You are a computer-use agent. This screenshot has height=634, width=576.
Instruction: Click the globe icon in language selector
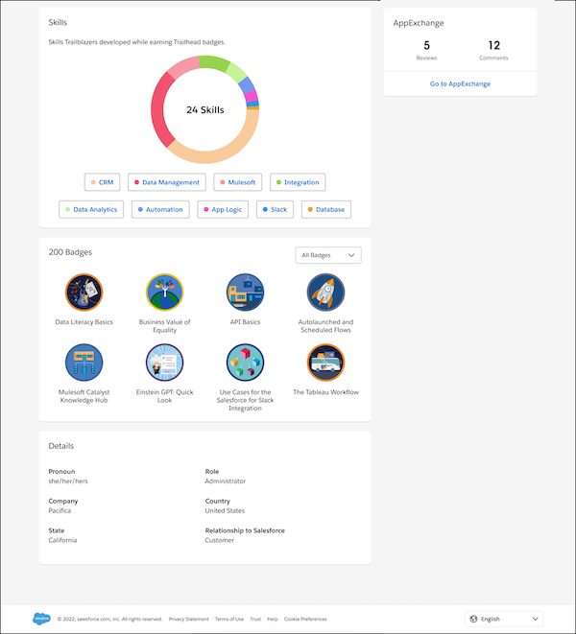tap(473, 619)
